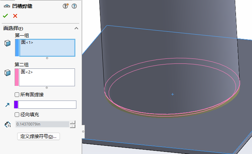Increase weld thickness with up spinner arrow

(73, 122)
